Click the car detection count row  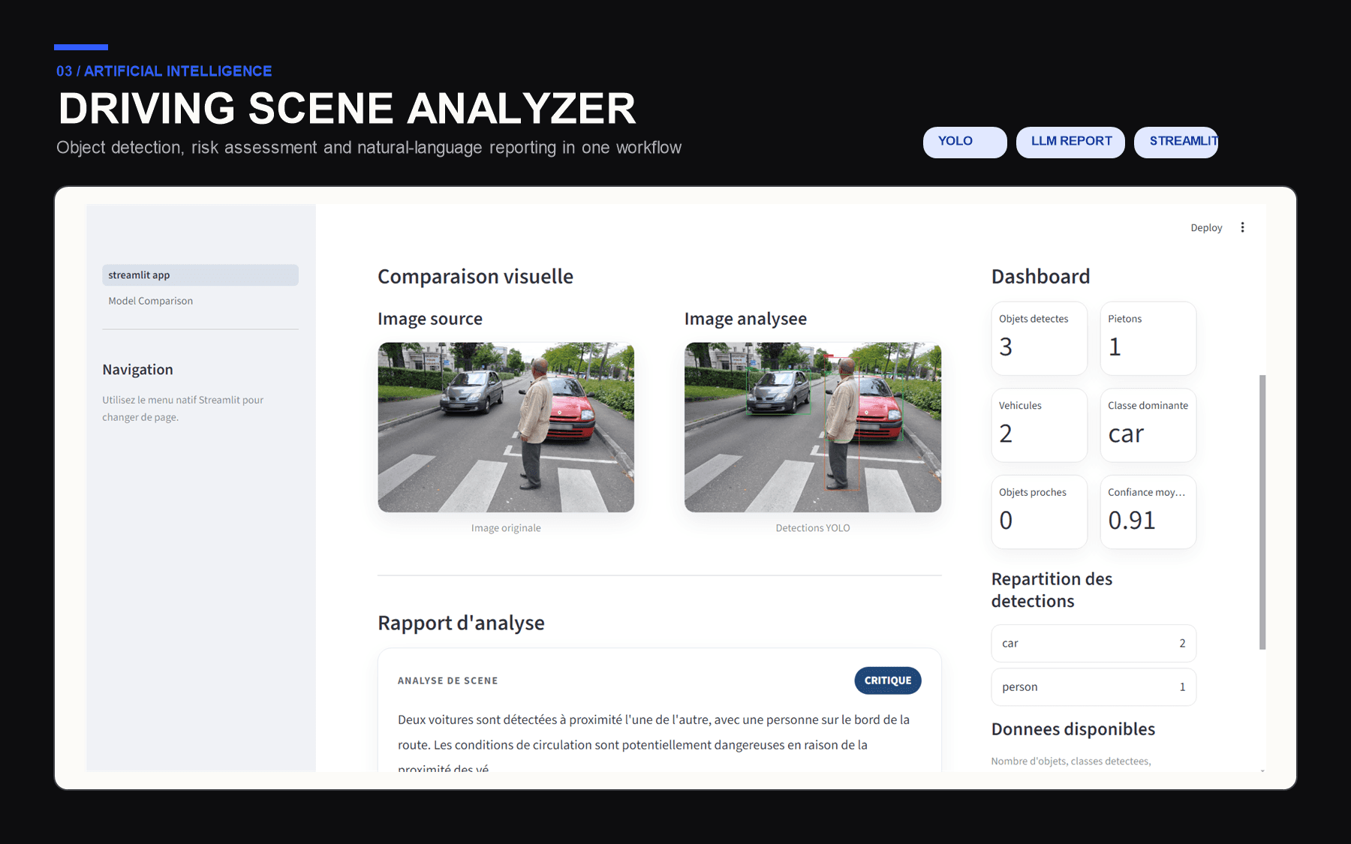pyautogui.click(x=1094, y=644)
